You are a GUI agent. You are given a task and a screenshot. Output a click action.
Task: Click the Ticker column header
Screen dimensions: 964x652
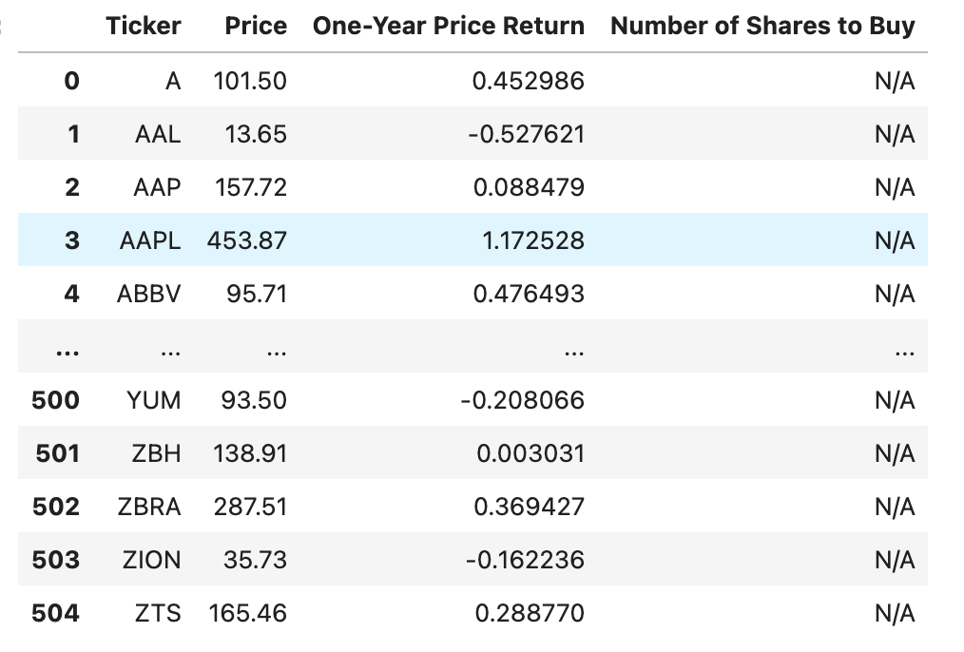click(144, 26)
